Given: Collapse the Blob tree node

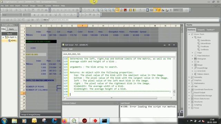Looking at the screenshot, I should click(192, 38).
